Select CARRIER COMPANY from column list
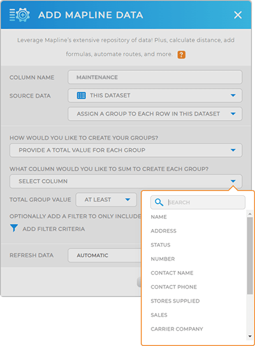The width and height of the screenshot is (255, 346). point(177,329)
